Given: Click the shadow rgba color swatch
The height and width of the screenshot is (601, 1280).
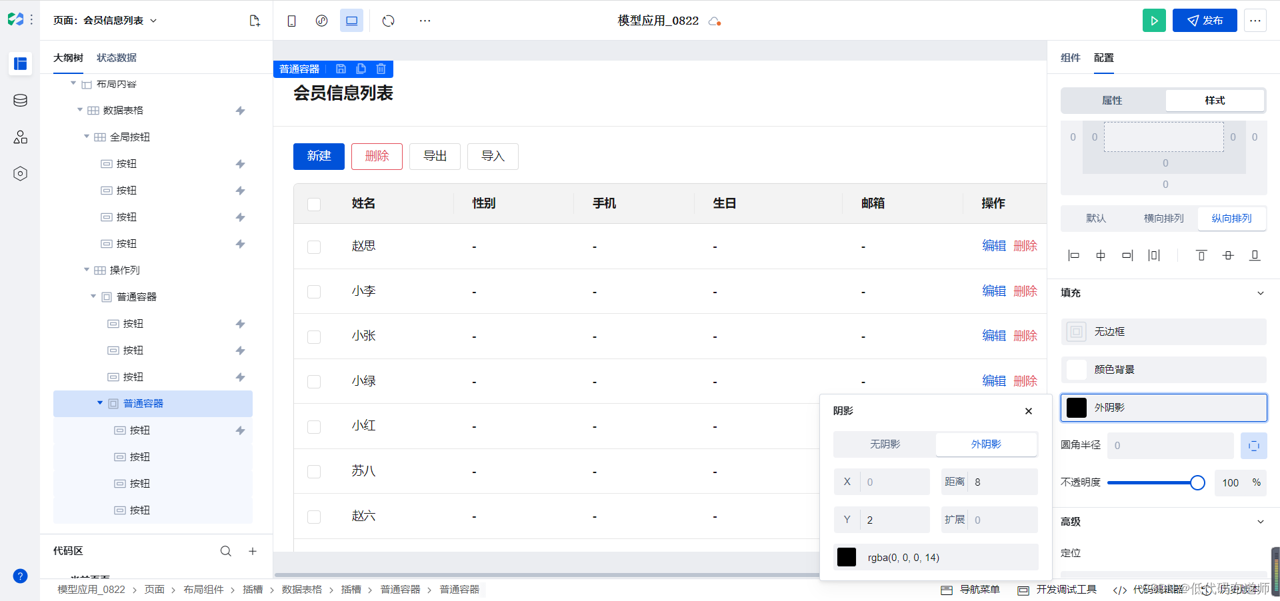Looking at the screenshot, I should 847,557.
